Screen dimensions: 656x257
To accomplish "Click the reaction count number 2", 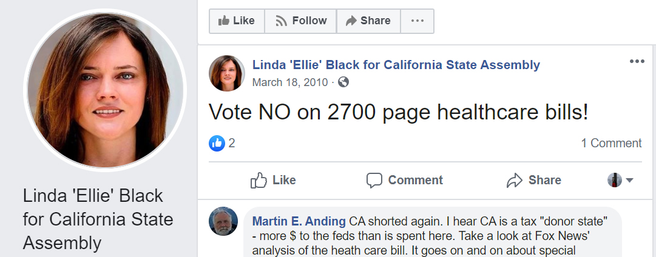I will coord(232,143).
